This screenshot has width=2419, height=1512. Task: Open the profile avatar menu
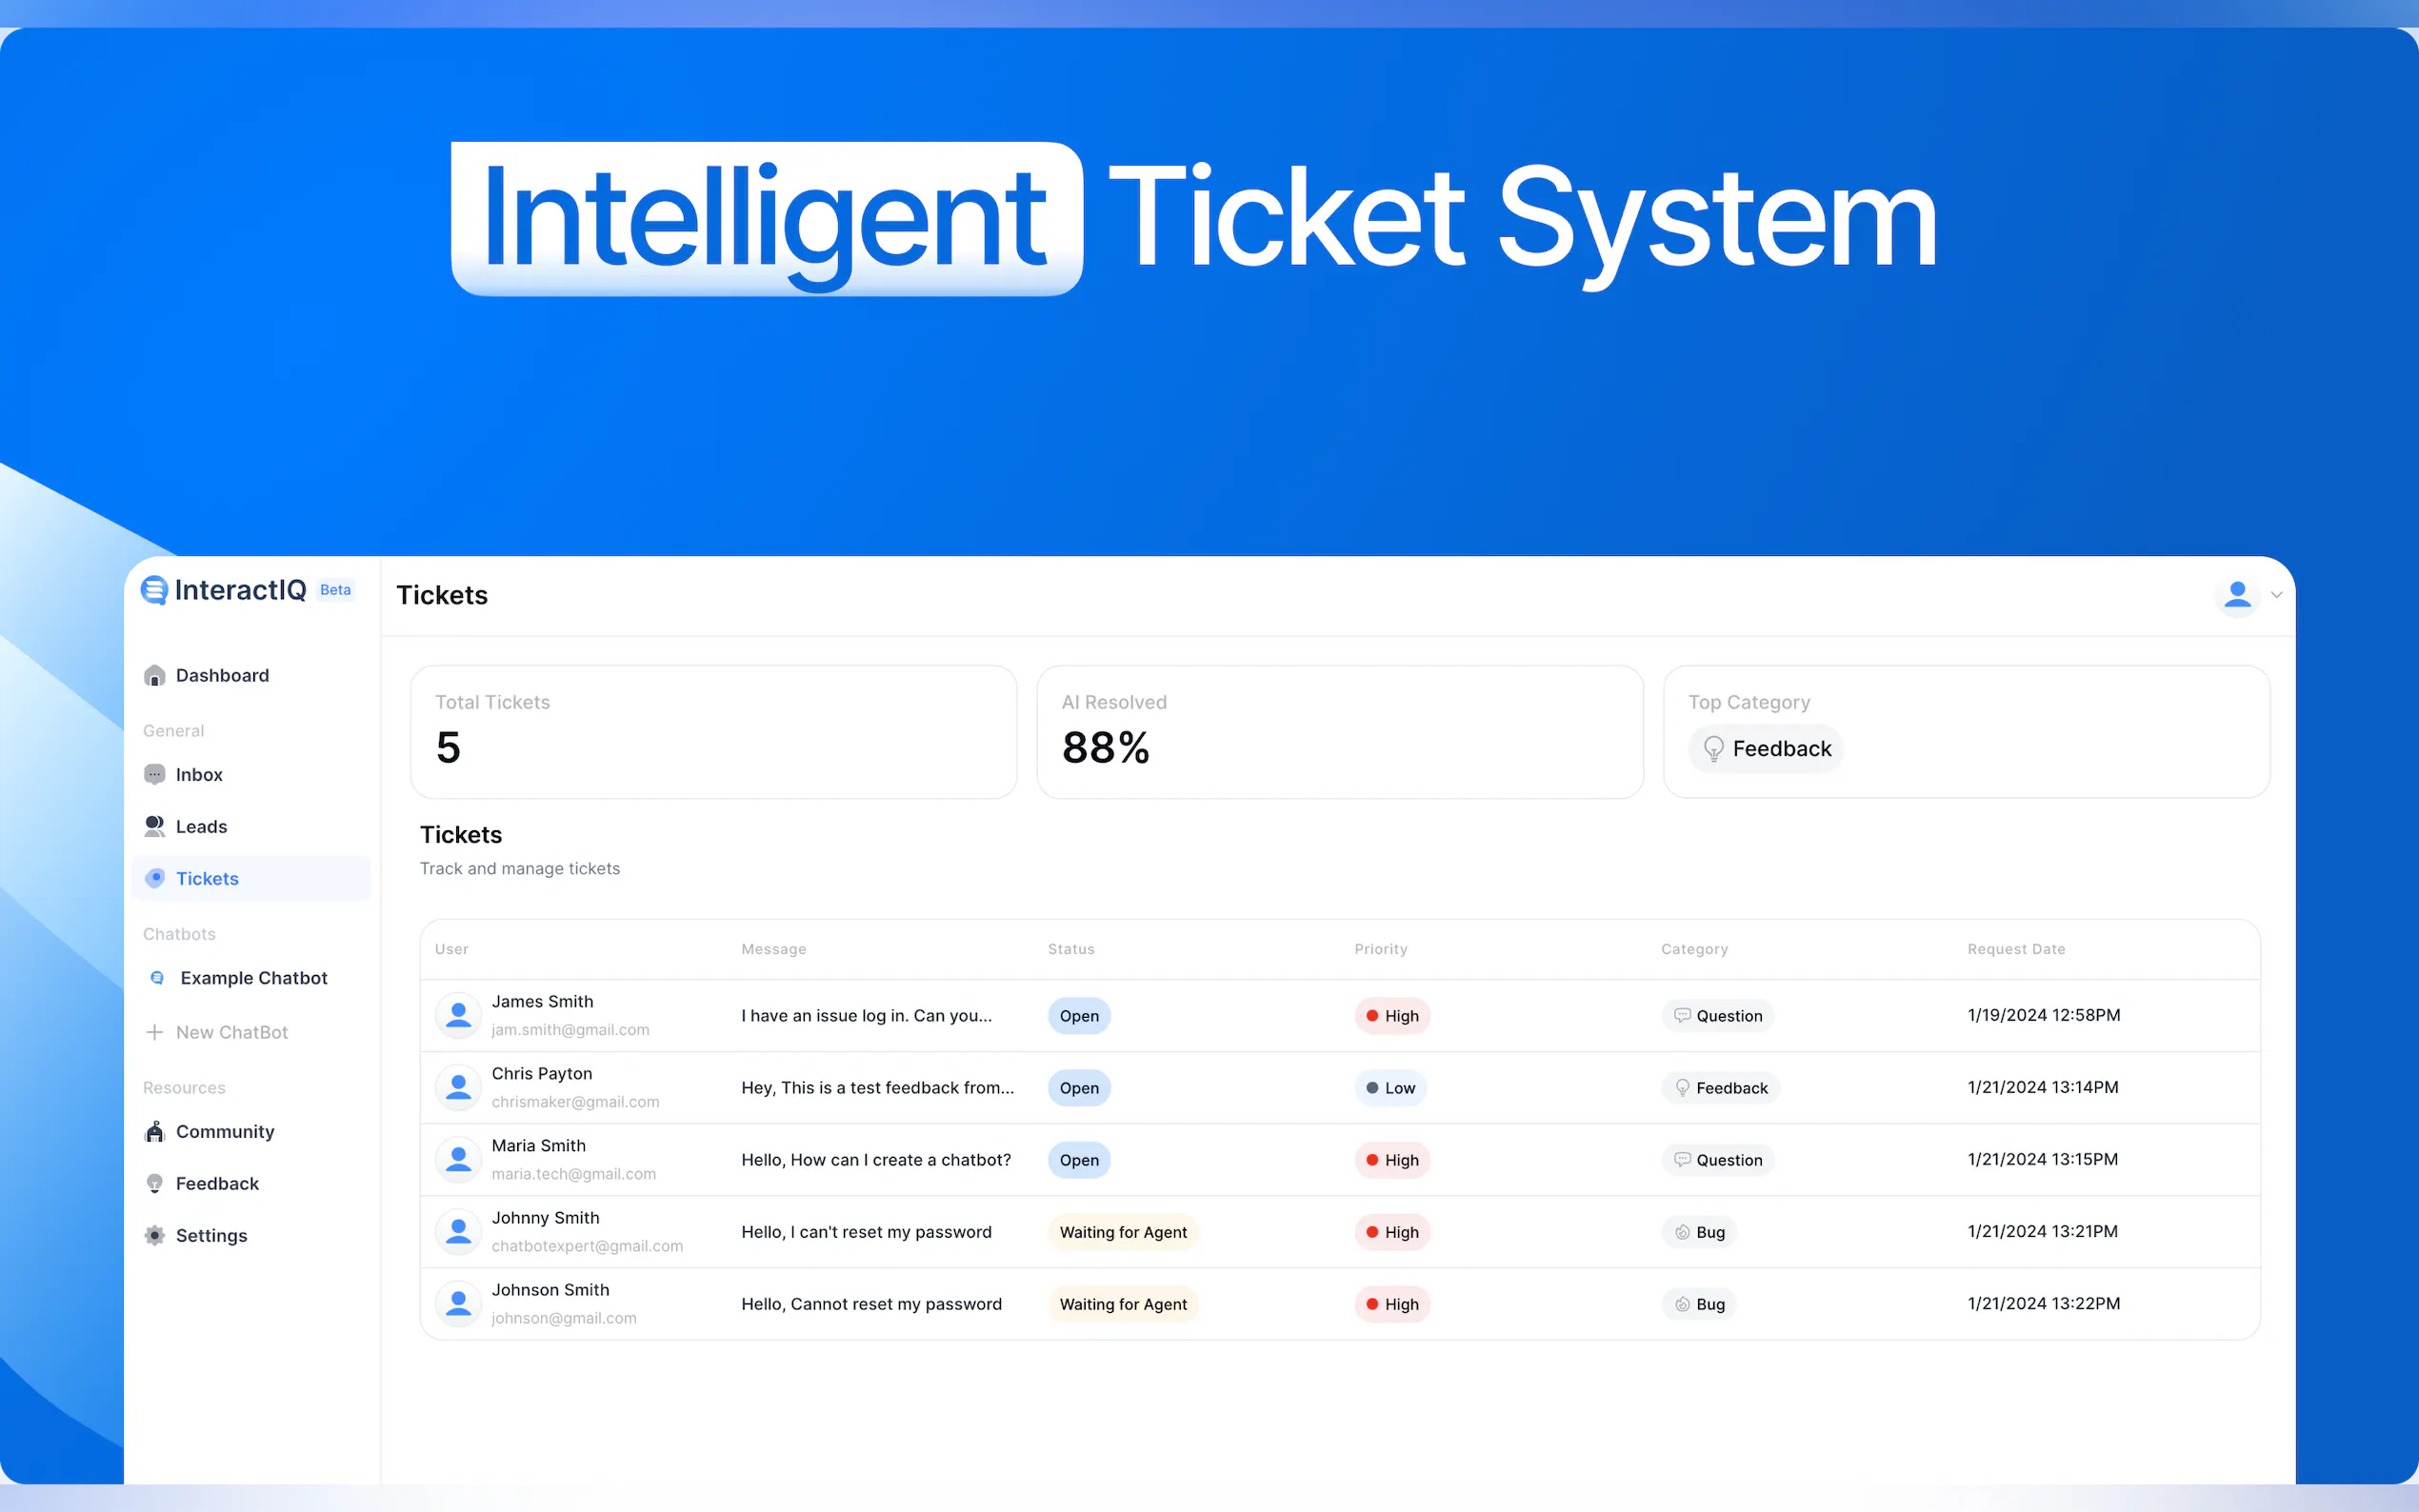point(2237,595)
